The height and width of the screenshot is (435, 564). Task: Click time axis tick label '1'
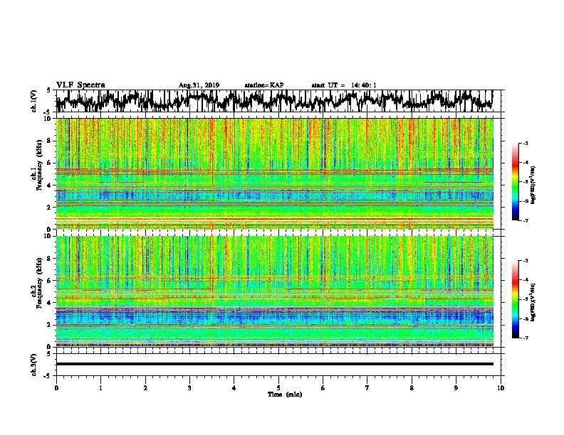pos(100,388)
